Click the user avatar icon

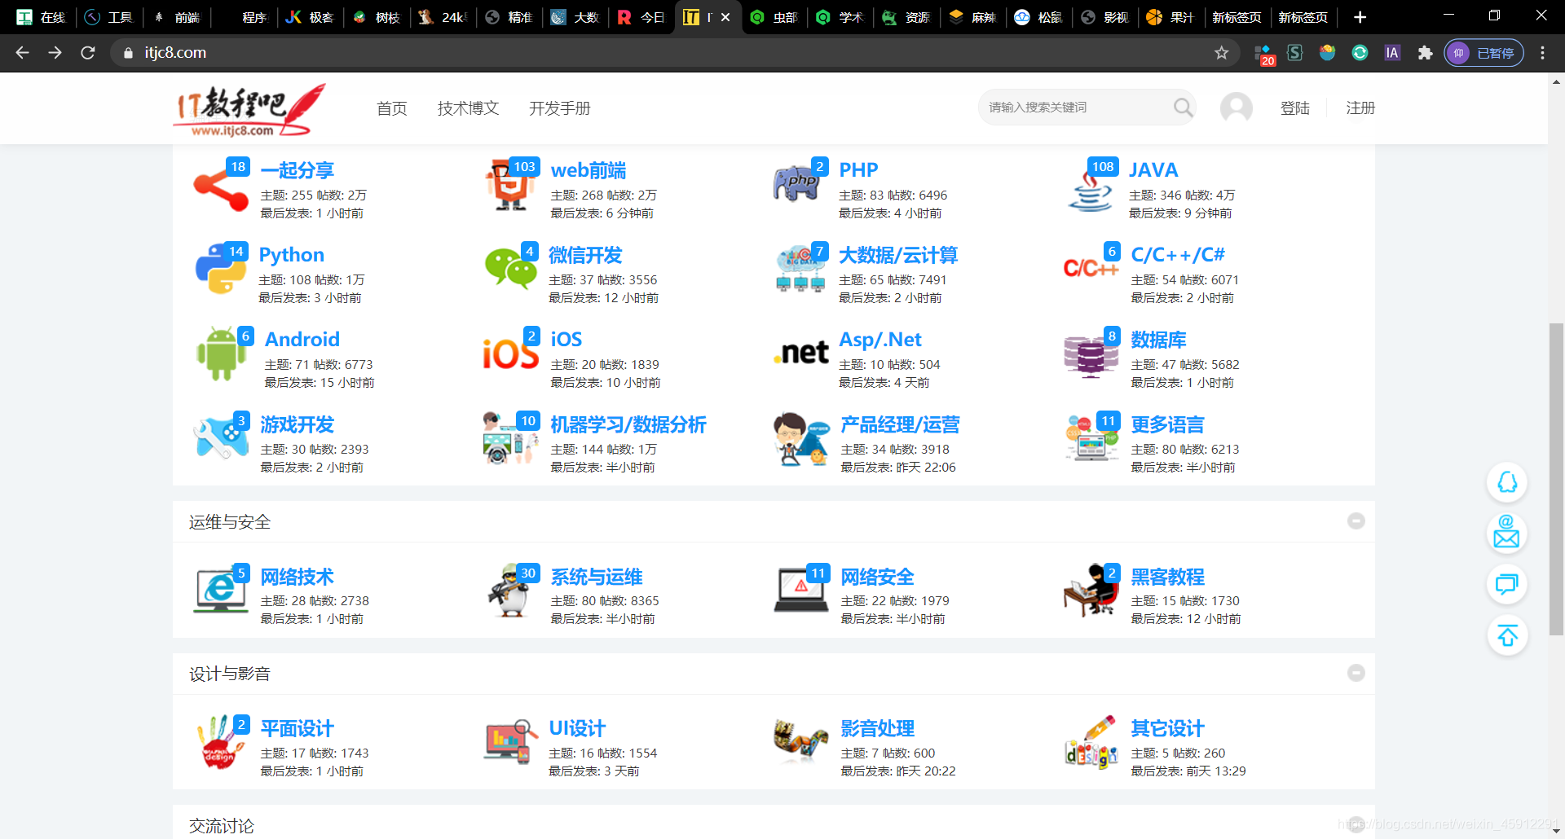pyautogui.click(x=1236, y=108)
